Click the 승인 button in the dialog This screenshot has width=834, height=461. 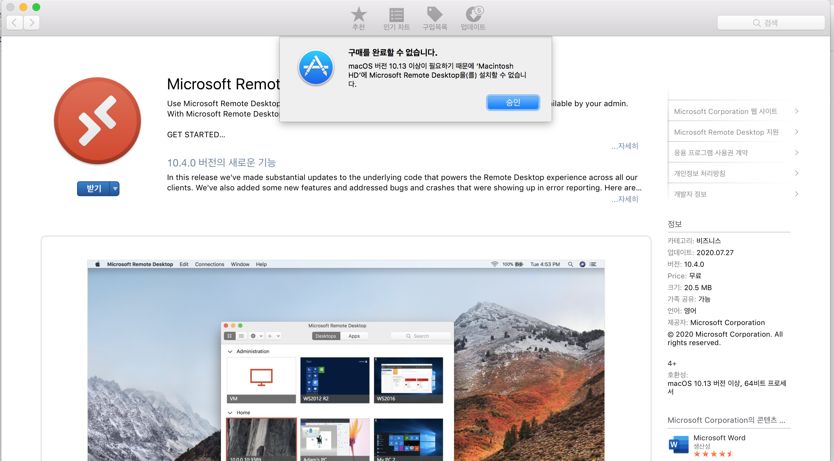(x=513, y=103)
